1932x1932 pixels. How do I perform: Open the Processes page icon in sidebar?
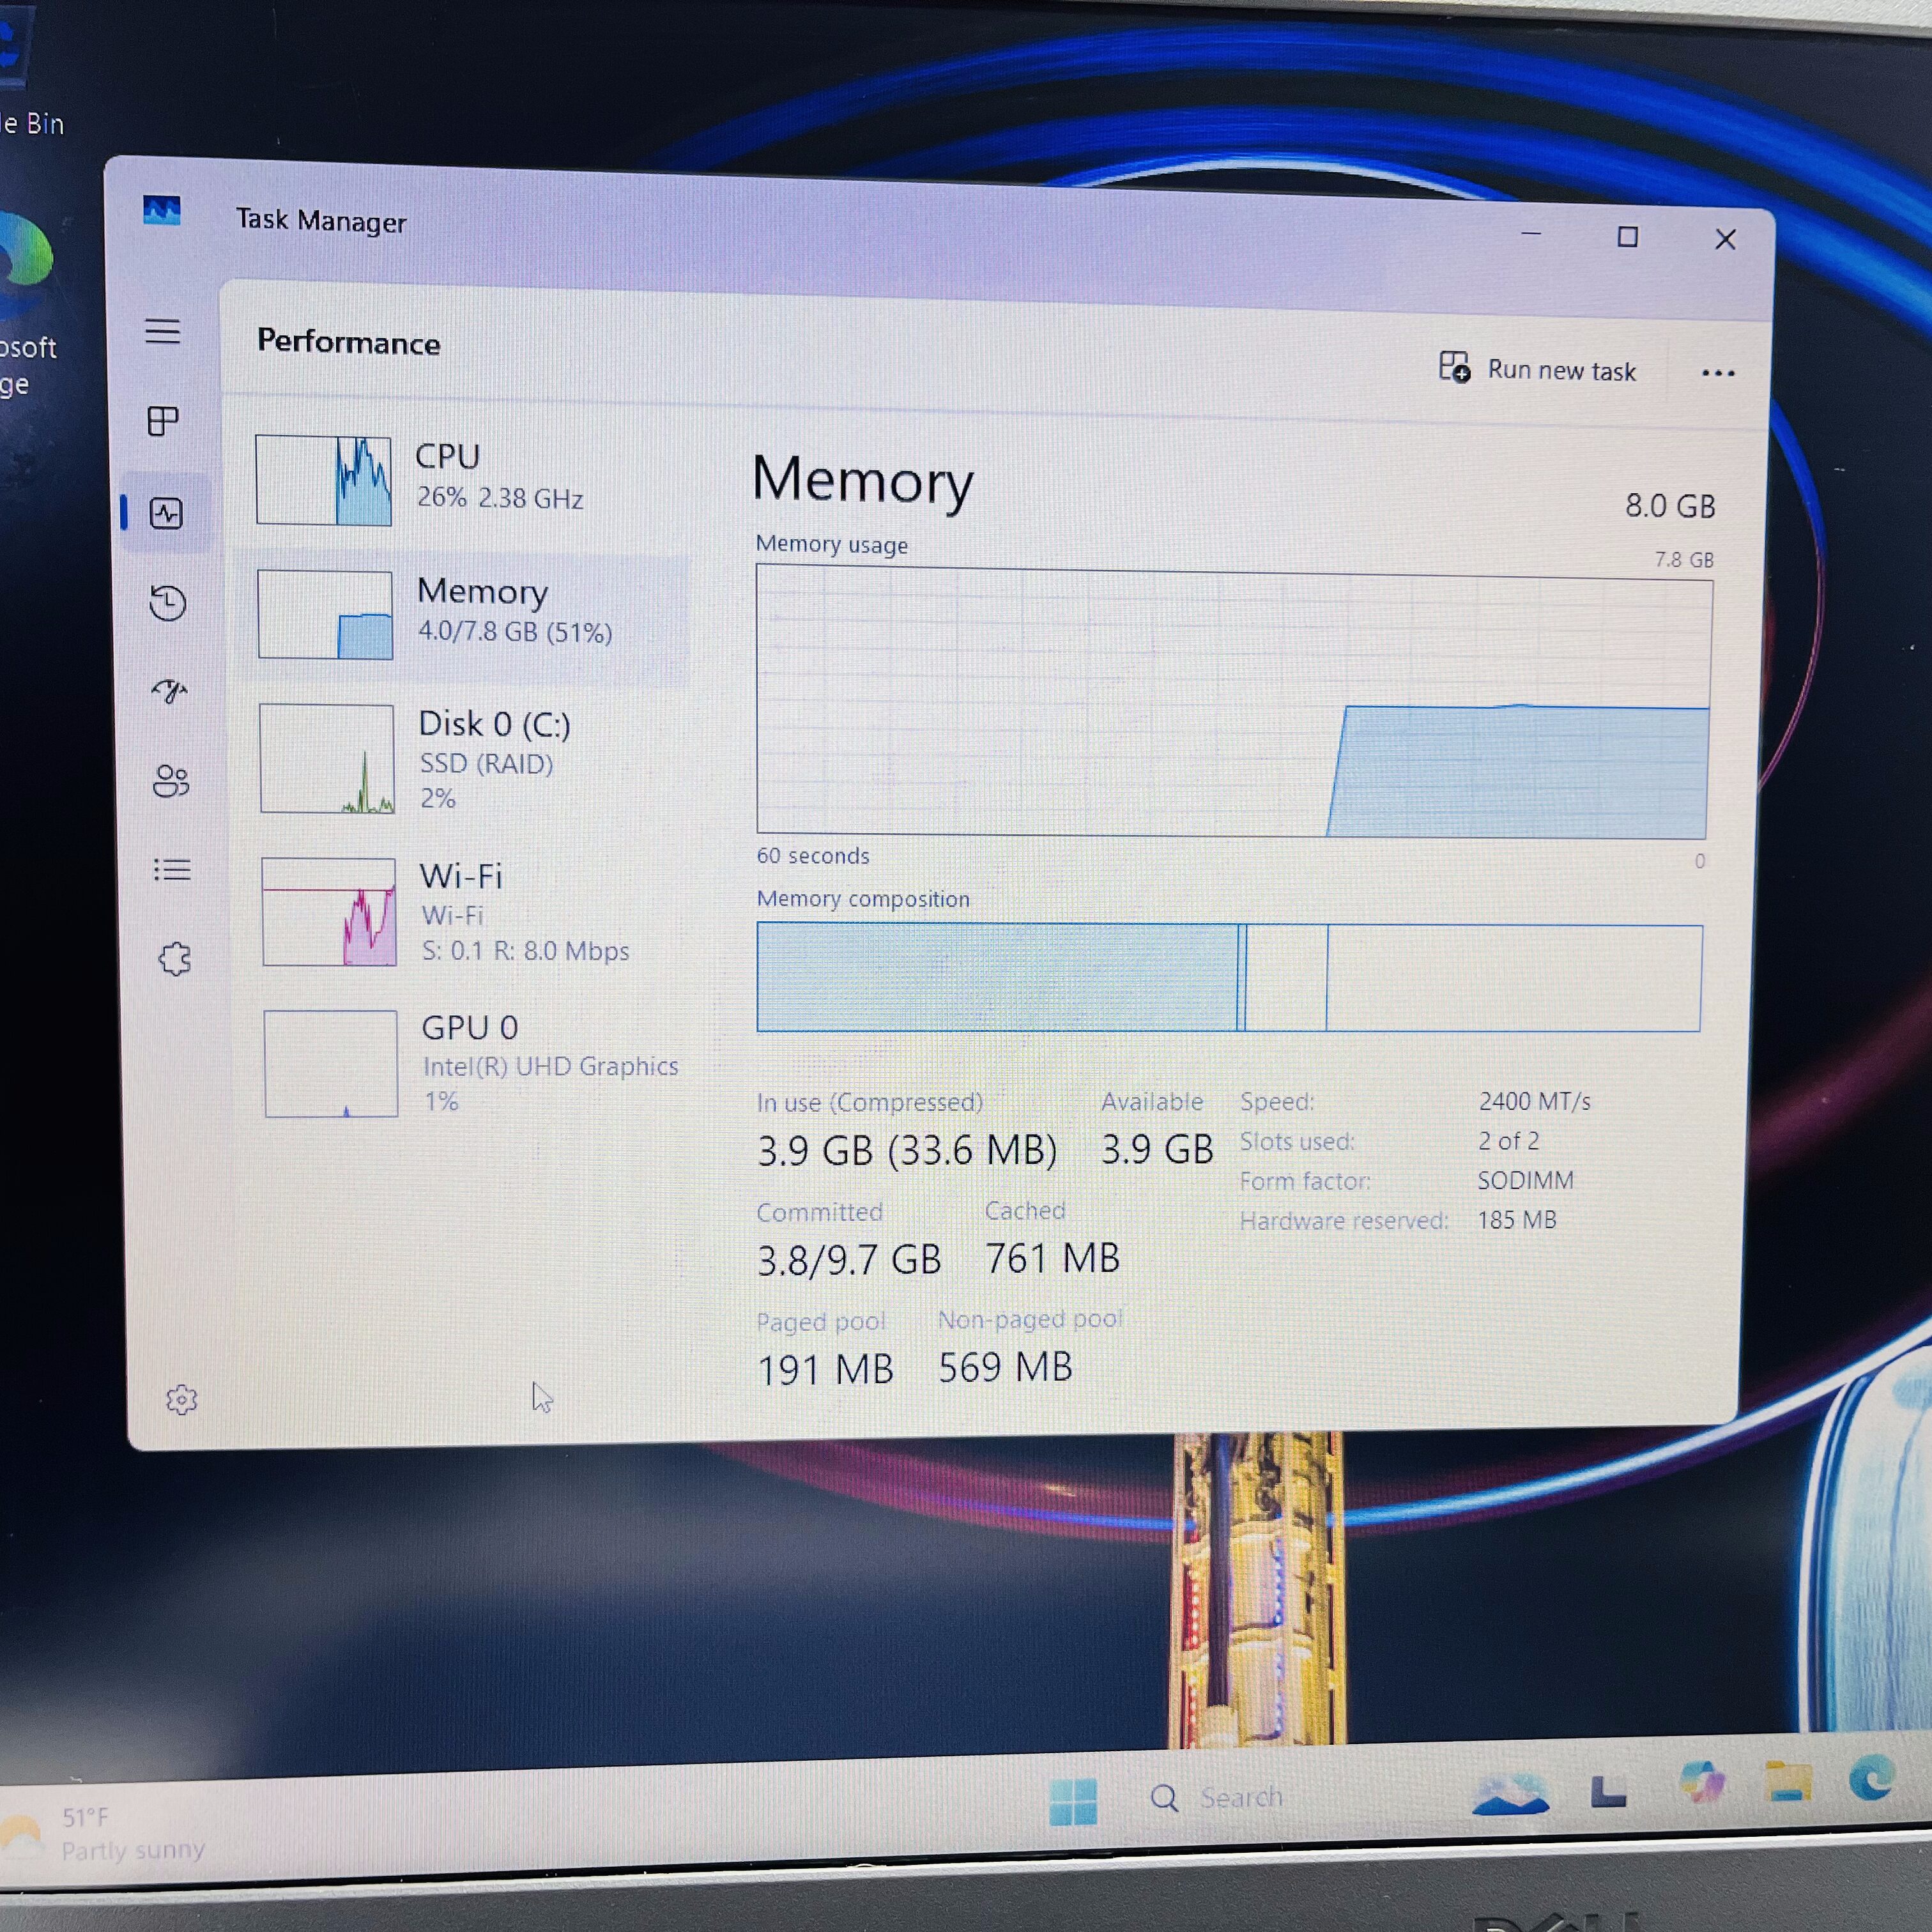163,421
